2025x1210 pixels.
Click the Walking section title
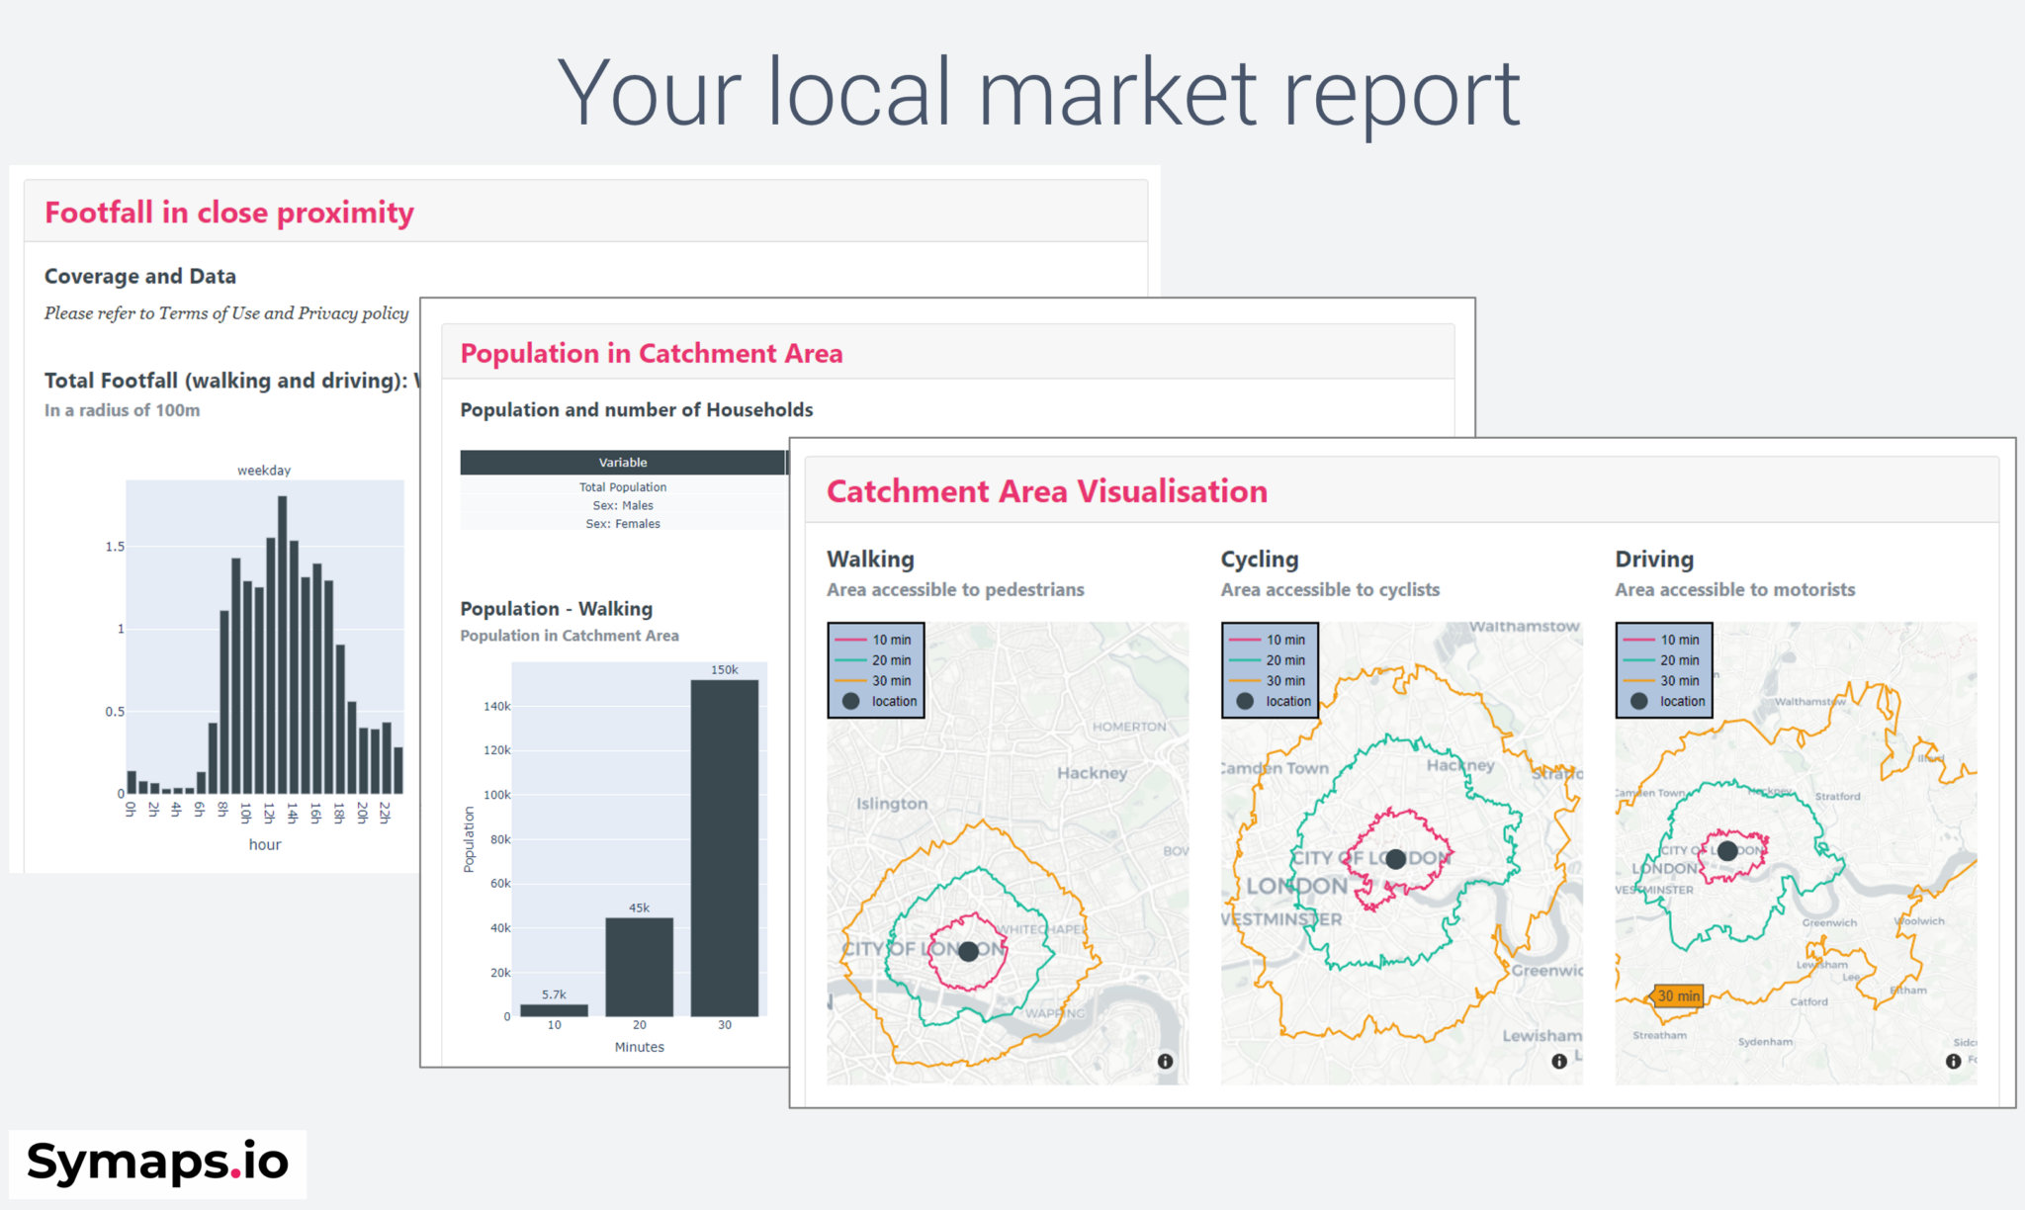tap(870, 560)
